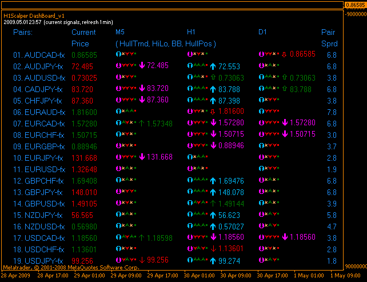Click the red thin down arrow beside H1 1.13601

[213, 248]
